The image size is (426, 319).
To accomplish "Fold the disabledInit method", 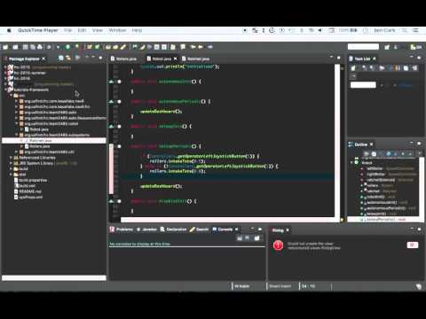I will point(119,201).
